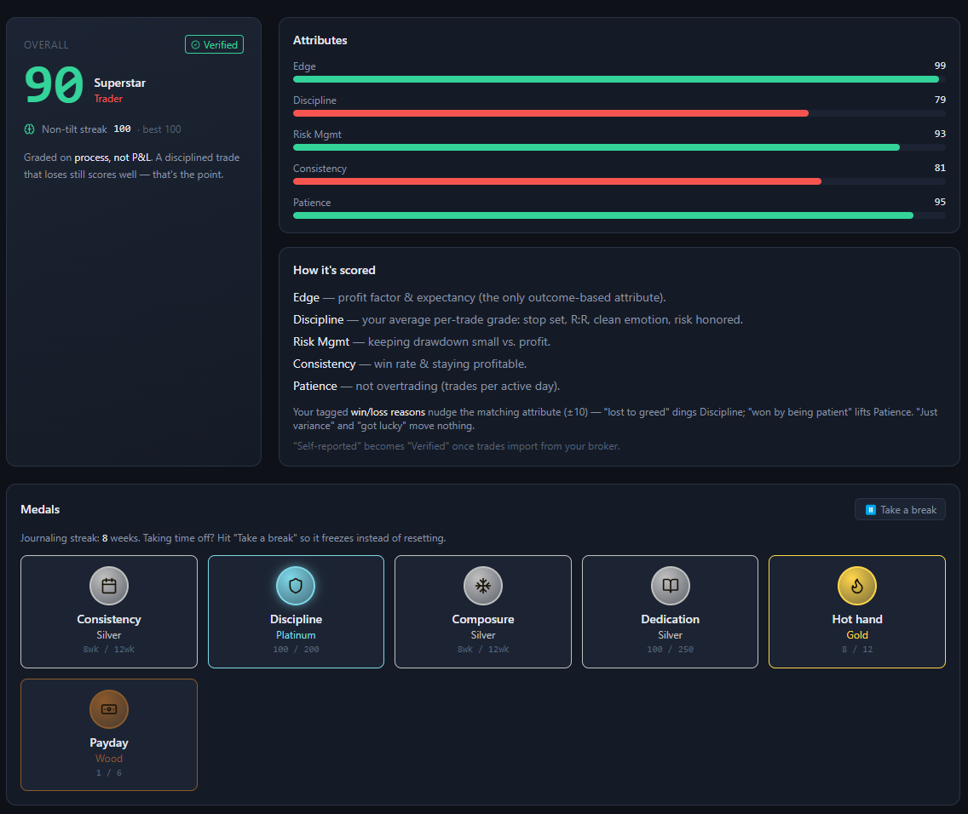968x814 pixels.
Task: Click the Risk Mgmt score value 93
Action: pos(940,134)
